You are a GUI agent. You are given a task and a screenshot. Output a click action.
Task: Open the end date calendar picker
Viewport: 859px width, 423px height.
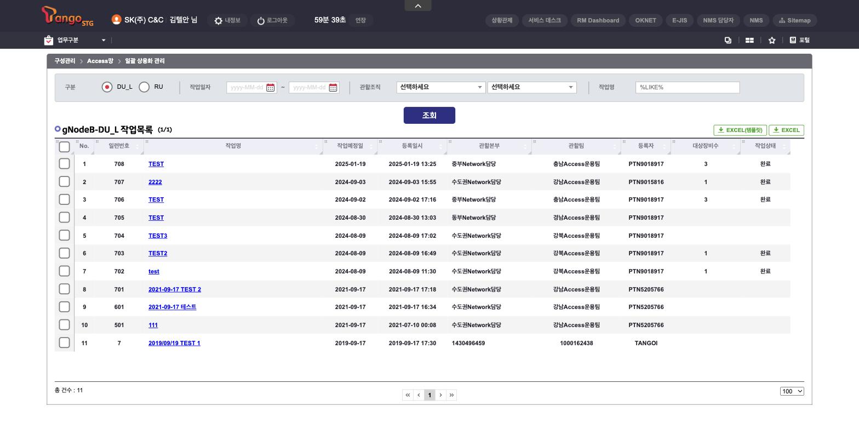(x=333, y=88)
